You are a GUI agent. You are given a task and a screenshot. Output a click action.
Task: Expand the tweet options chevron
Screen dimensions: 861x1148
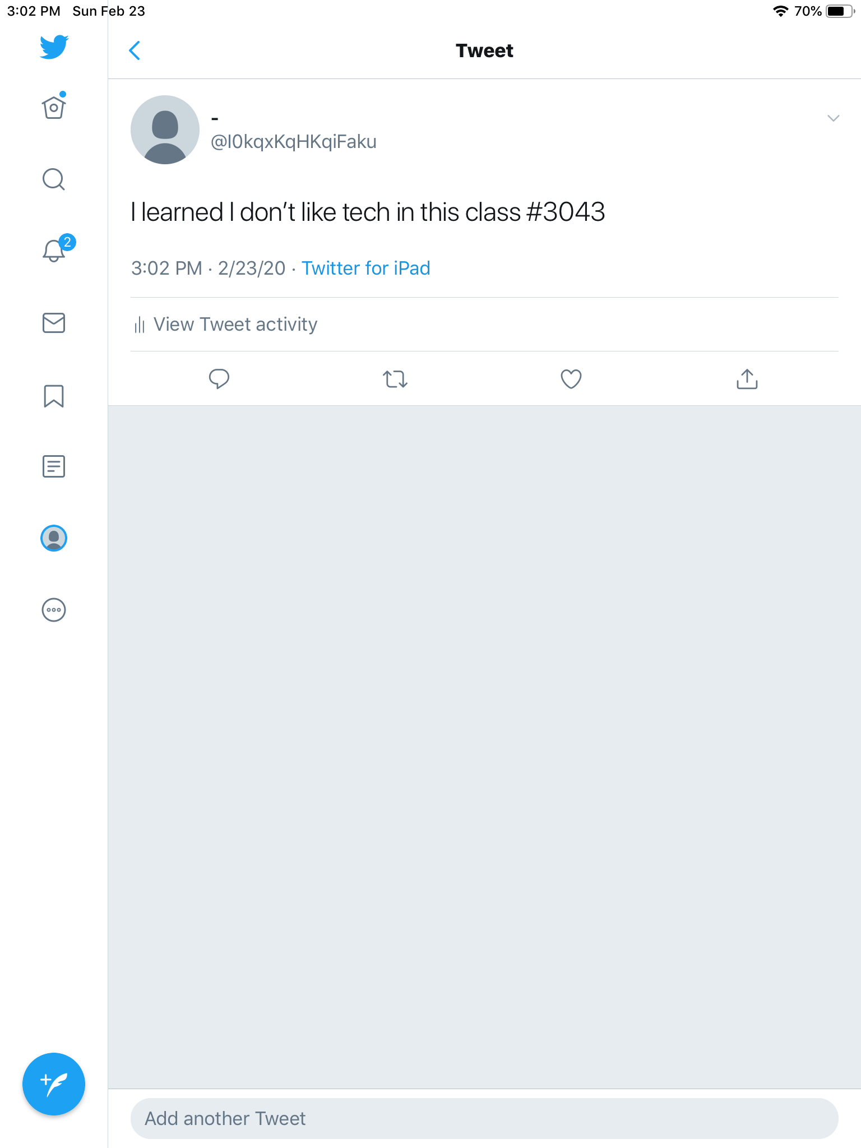coord(833,118)
